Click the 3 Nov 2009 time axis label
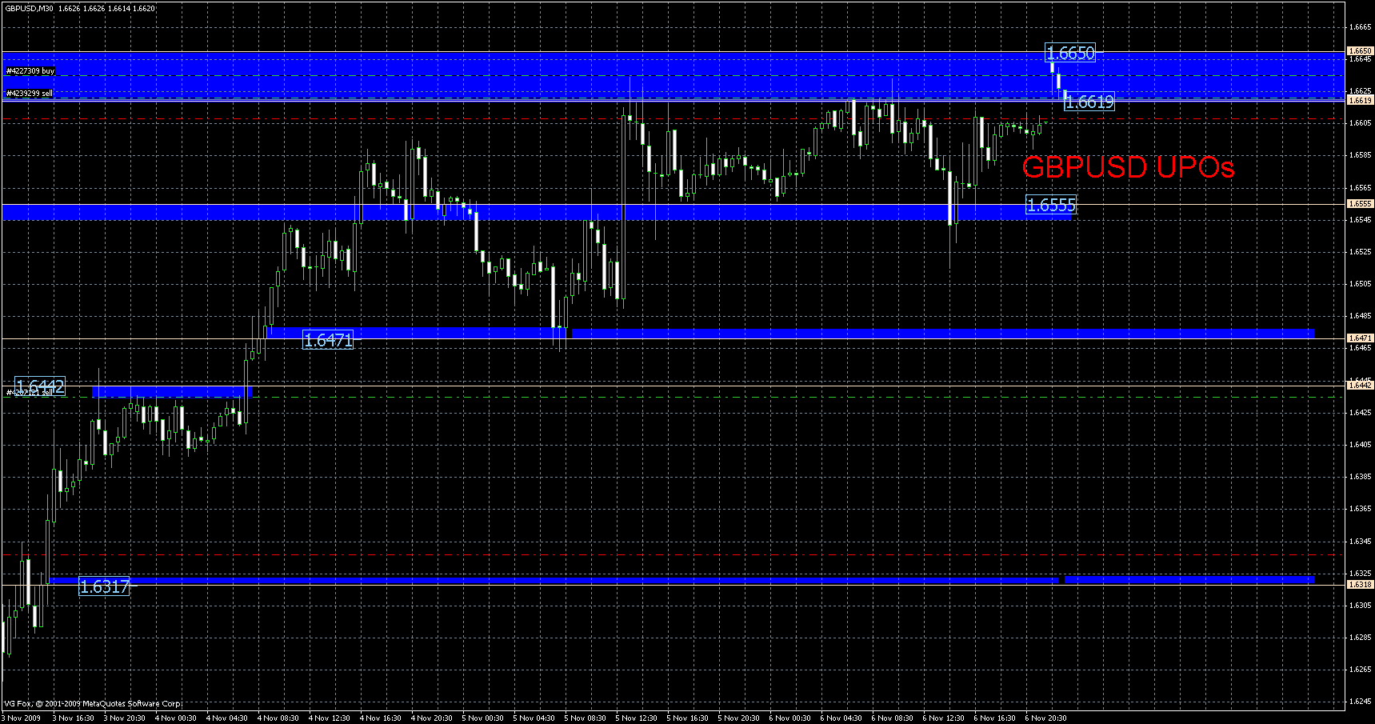1375x724 pixels. [x=22, y=718]
